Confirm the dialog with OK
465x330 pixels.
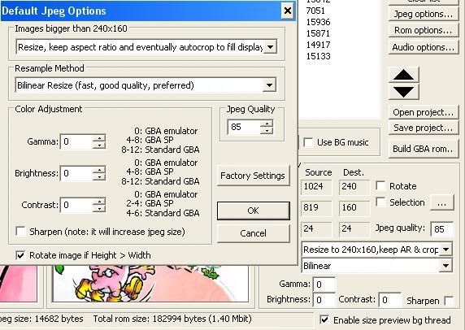click(254, 211)
